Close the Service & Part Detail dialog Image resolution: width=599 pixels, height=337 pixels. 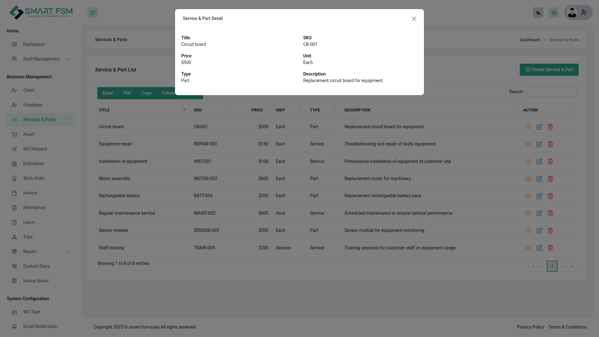414,19
